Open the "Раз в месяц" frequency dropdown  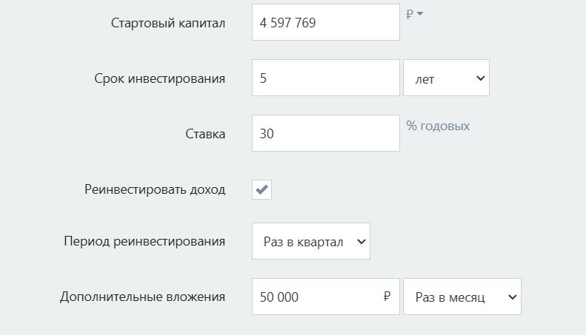(x=462, y=297)
